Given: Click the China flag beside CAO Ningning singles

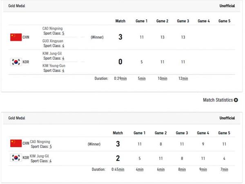Looking at the screenshot, I should click(16, 143).
